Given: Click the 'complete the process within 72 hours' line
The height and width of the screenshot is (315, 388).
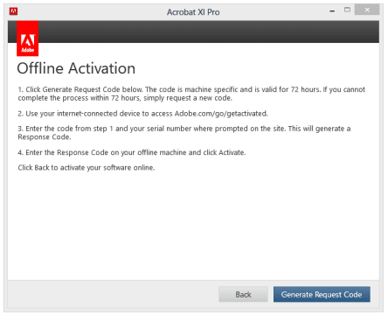Looking at the screenshot, I should click(125, 98).
